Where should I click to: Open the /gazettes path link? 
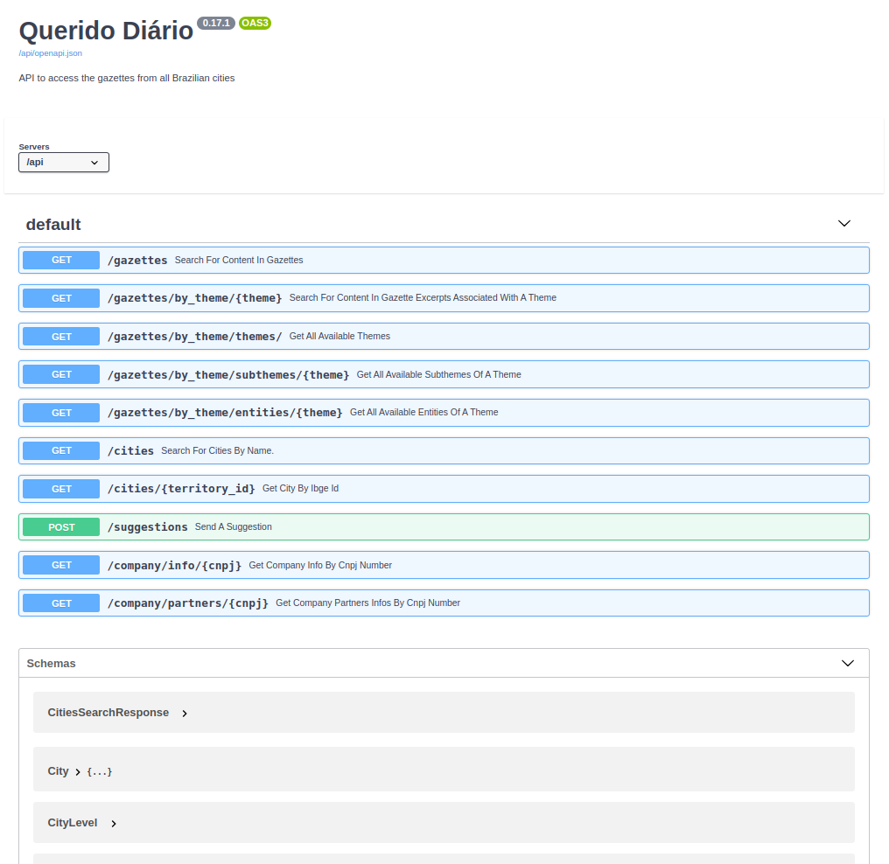click(137, 261)
